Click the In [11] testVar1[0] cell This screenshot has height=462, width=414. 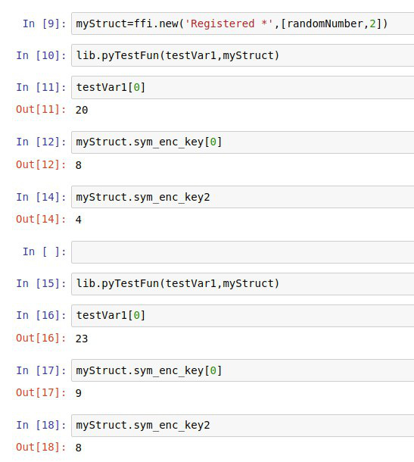pos(243,87)
